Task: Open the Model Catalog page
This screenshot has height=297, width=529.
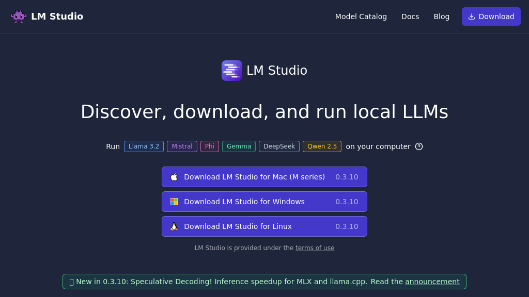Action: pos(361,16)
